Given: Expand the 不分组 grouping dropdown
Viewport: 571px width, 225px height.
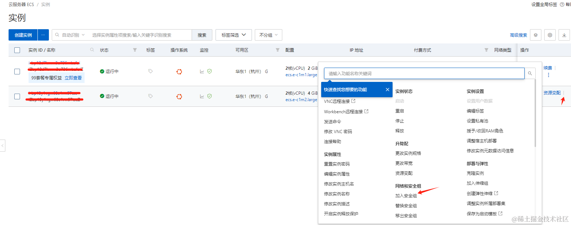Looking at the screenshot, I should point(268,35).
